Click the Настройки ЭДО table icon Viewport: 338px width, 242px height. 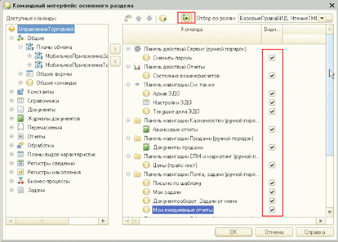click(146, 102)
